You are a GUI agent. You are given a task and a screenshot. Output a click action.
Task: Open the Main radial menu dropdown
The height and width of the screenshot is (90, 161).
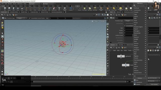(49, 4)
